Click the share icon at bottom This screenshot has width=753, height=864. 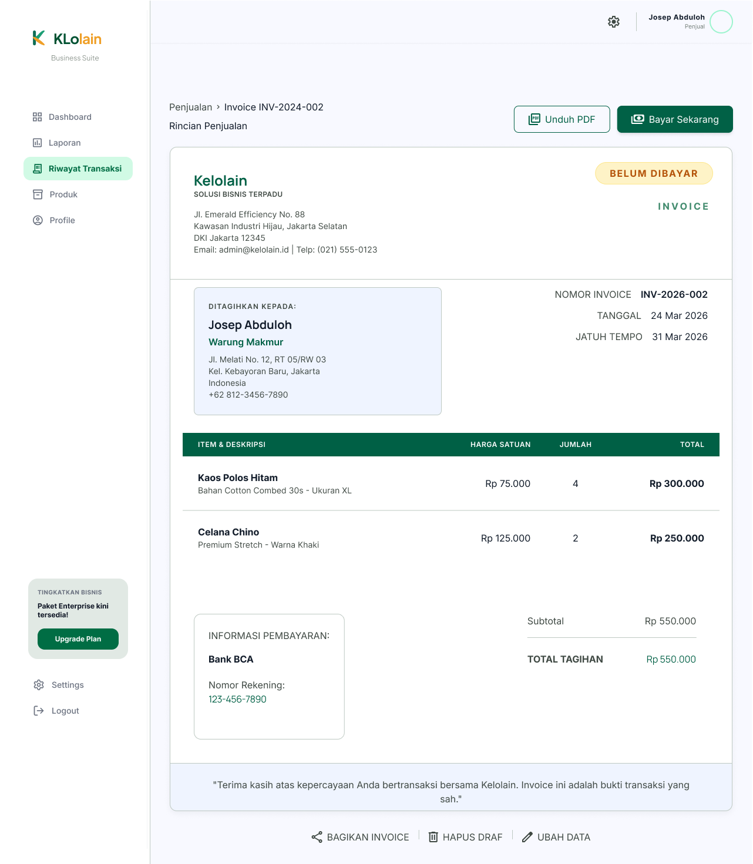317,837
